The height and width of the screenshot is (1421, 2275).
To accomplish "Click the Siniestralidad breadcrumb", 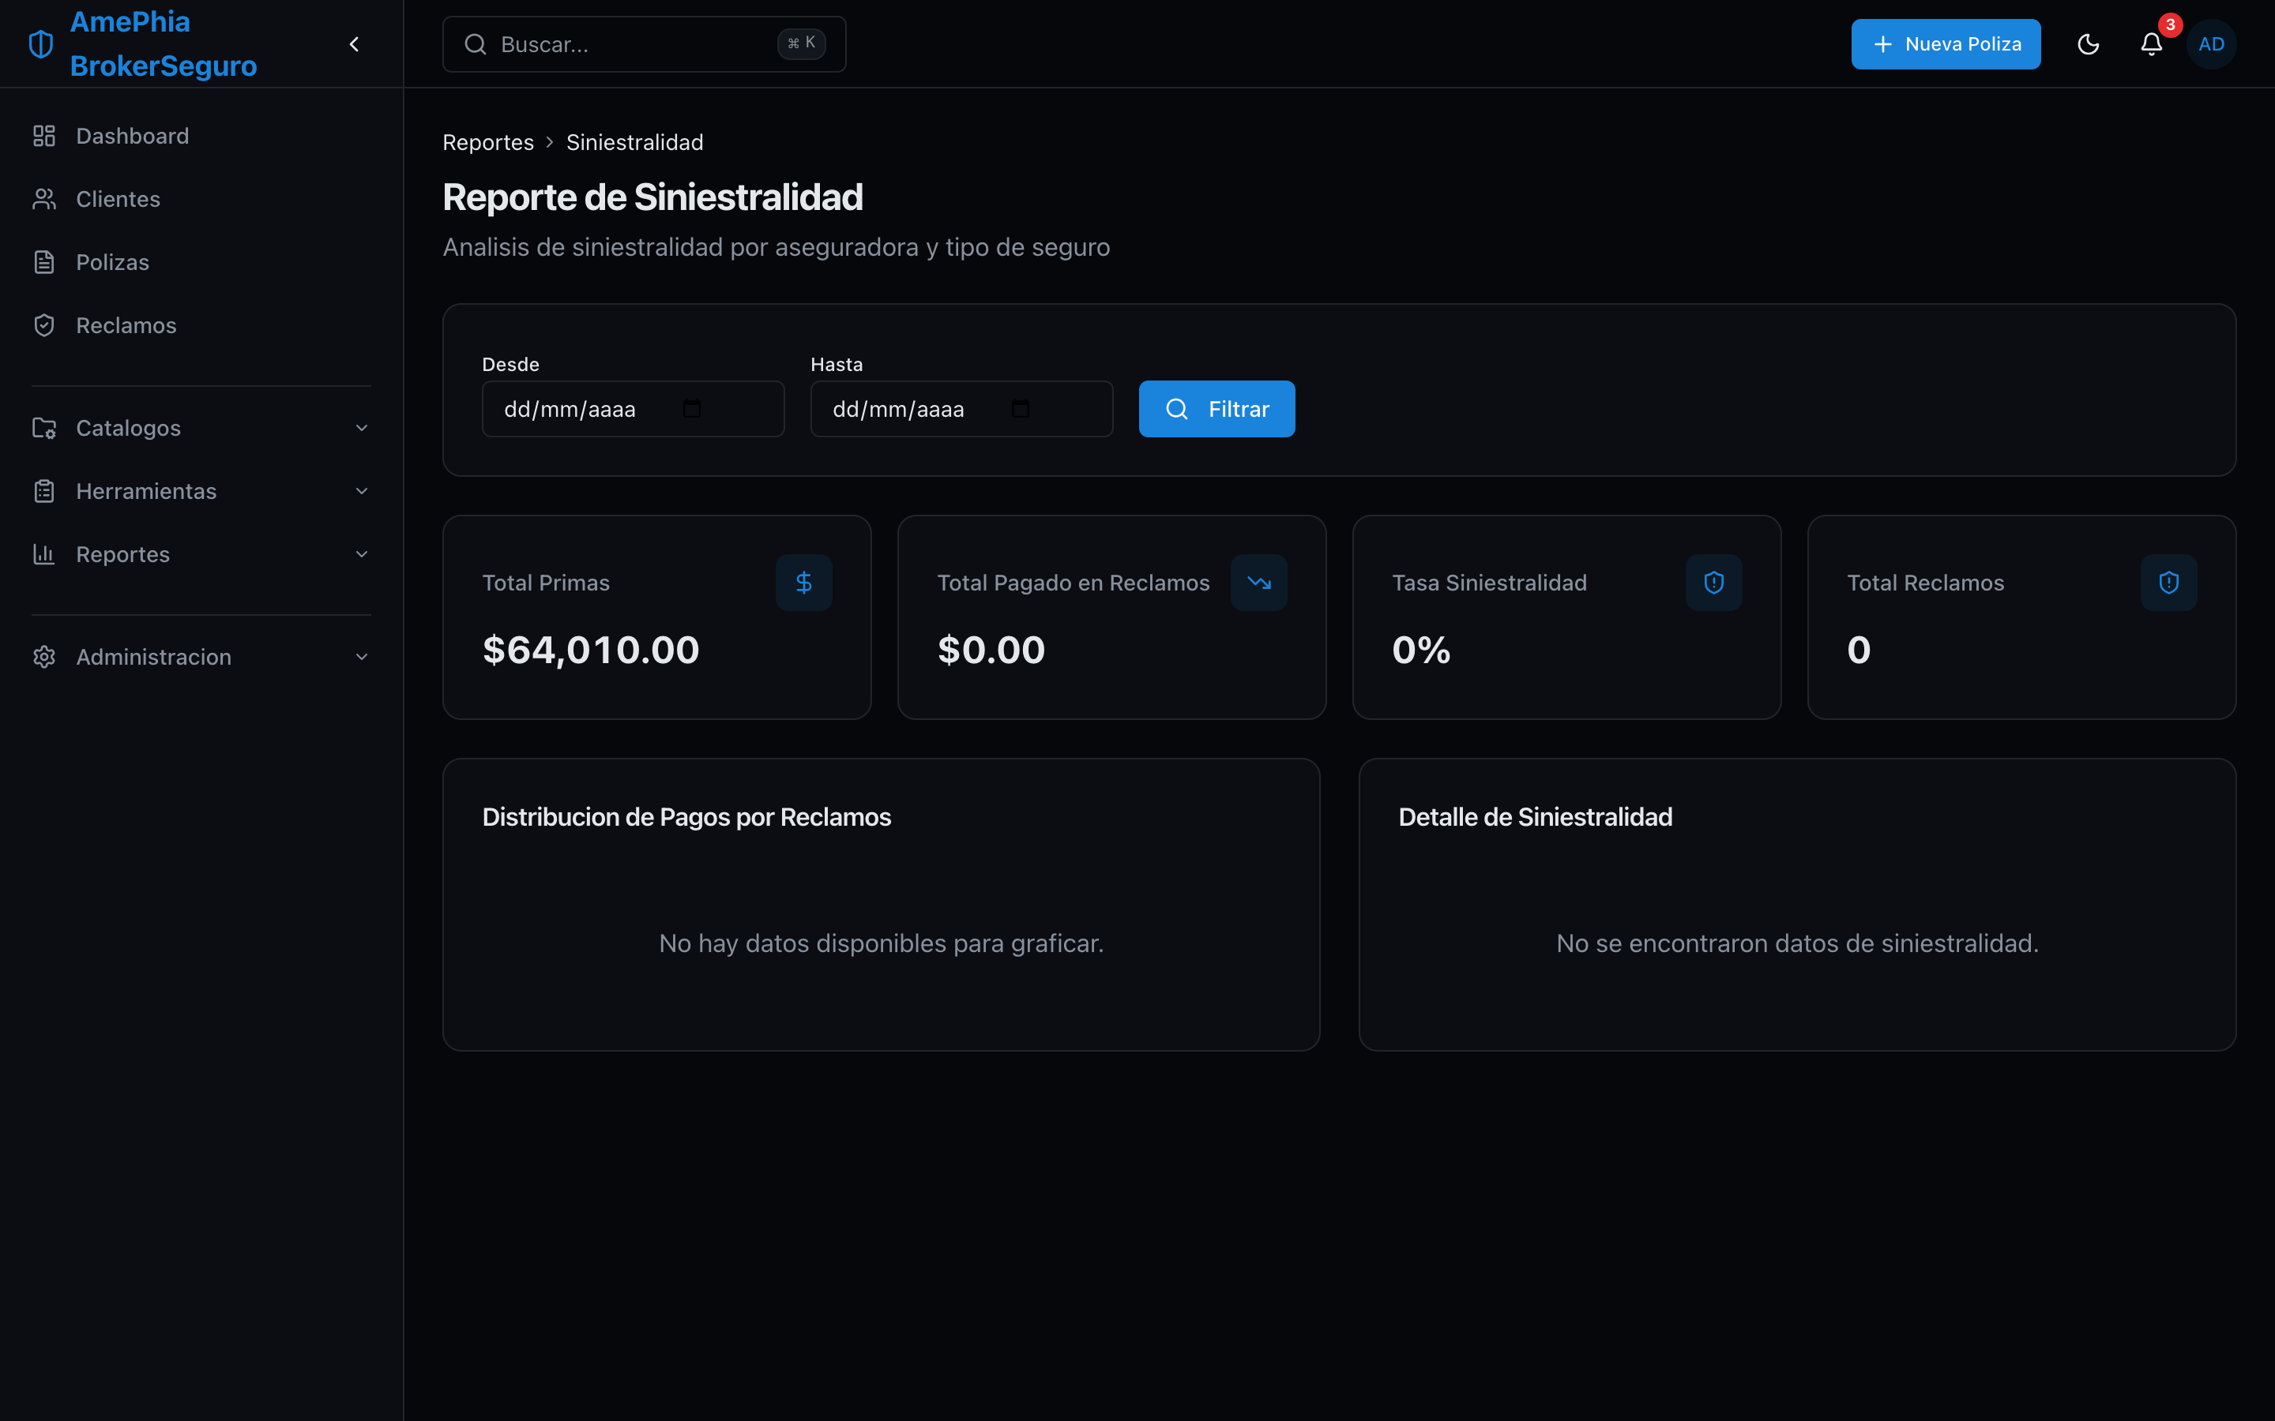I will (634, 142).
